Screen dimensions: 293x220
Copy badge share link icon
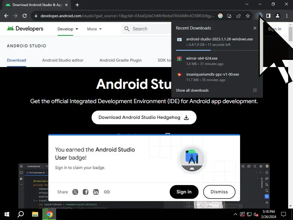[107, 192]
